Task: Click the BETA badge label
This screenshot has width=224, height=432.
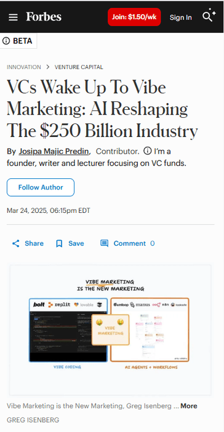Action: tap(23, 41)
